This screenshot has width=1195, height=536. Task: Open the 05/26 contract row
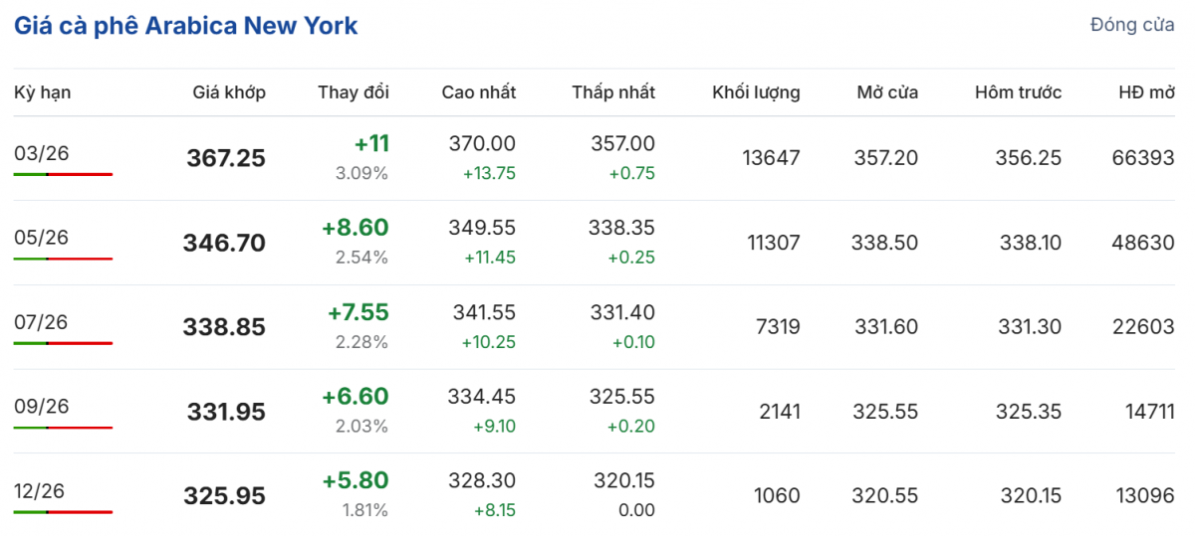pos(42,238)
